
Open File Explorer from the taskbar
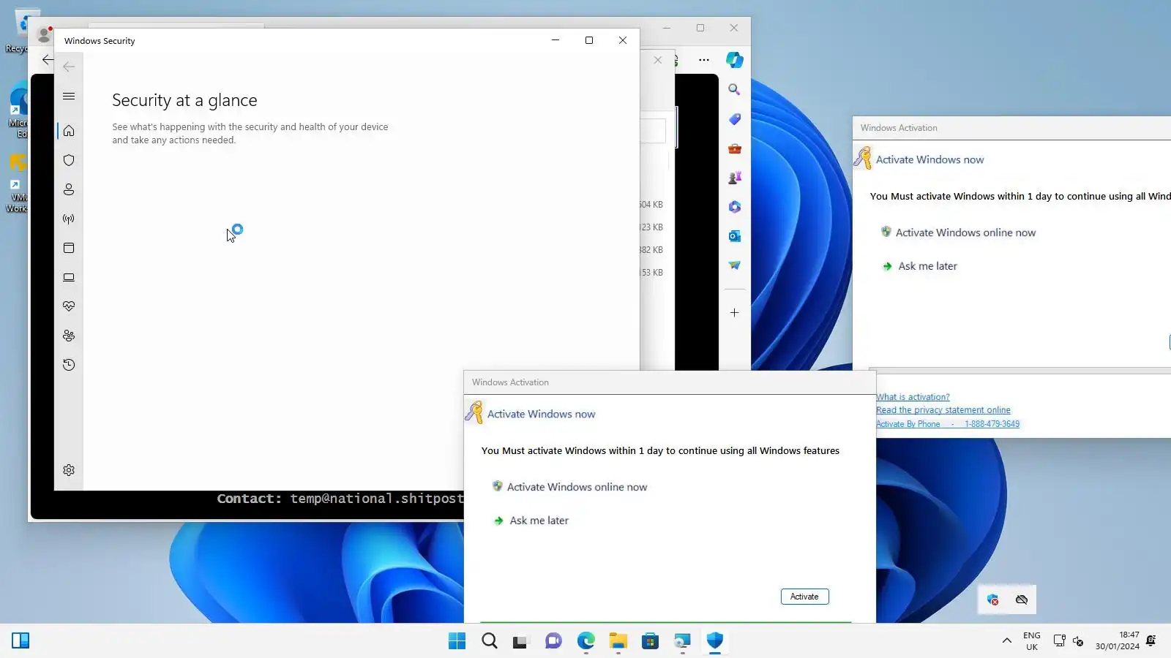tap(618, 641)
